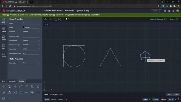181x102 pixels.
Task: Select the Extend tool
Action: (x=38, y=93)
